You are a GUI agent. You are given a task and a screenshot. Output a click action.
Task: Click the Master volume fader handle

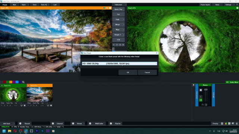click(206, 89)
